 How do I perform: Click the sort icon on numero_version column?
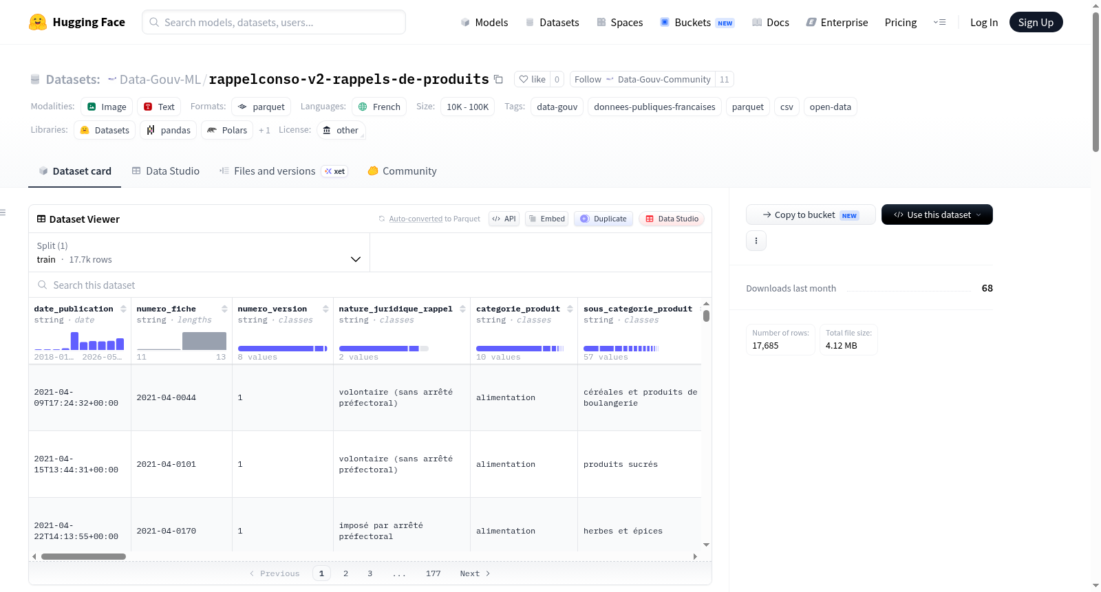[325, 309]
